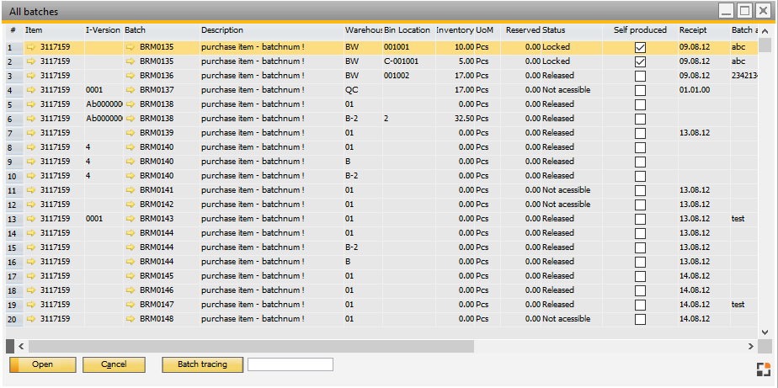Click batch link arrow for BRM0136
The height and width of the screenshot is (388, 778).
pos(131,76)
